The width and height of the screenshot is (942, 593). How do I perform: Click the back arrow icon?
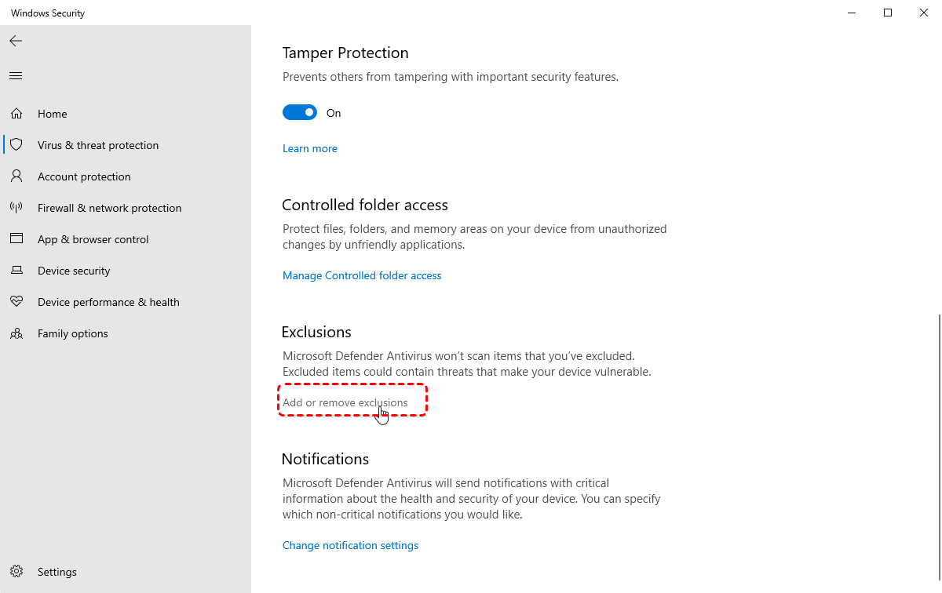[x=16, y=41]
